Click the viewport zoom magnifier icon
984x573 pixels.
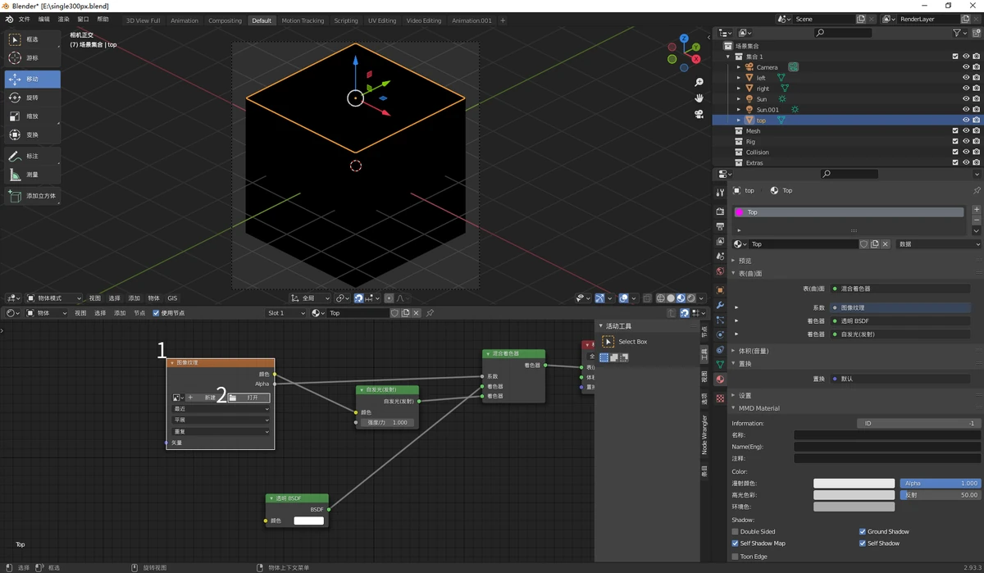click(x=699, y=83)
